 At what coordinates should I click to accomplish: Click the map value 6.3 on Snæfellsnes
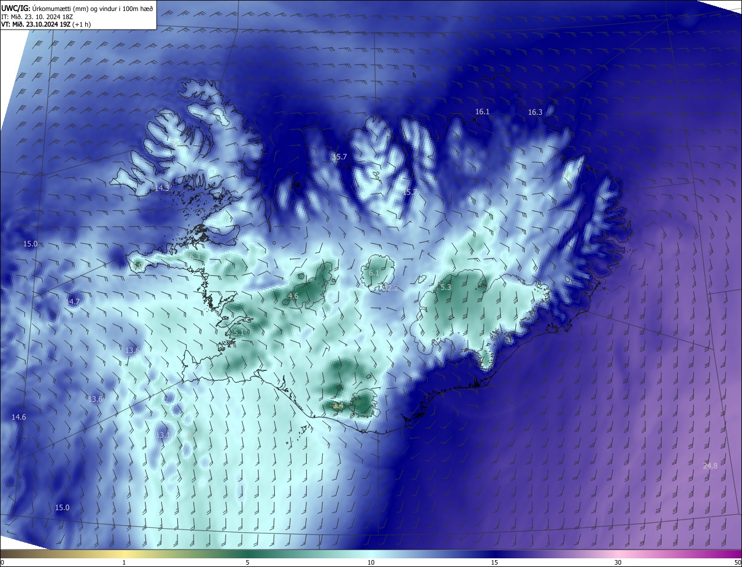coord(195,257)
